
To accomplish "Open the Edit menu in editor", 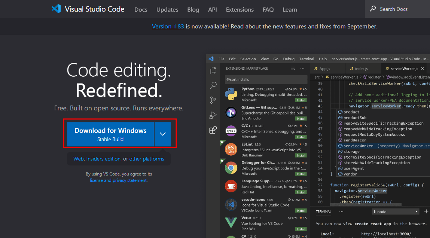I will tap(232, 59).
